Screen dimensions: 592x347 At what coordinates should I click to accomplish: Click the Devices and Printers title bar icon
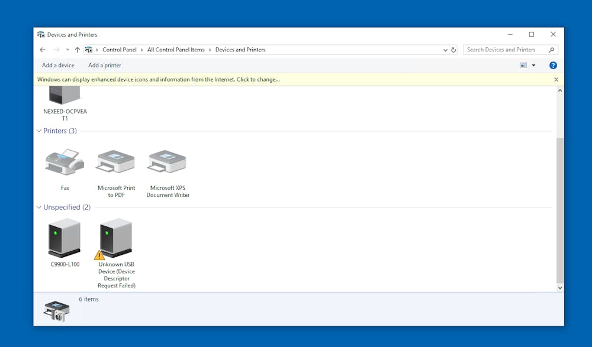40,34
